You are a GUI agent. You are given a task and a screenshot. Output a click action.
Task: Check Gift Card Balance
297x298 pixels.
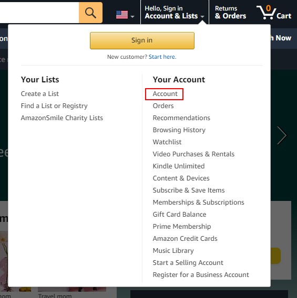point(179,215)
